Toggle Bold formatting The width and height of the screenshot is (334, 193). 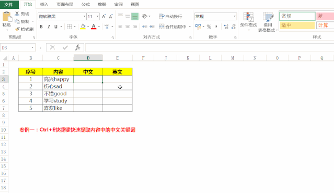pyautogui.click(x=41, y=27)
